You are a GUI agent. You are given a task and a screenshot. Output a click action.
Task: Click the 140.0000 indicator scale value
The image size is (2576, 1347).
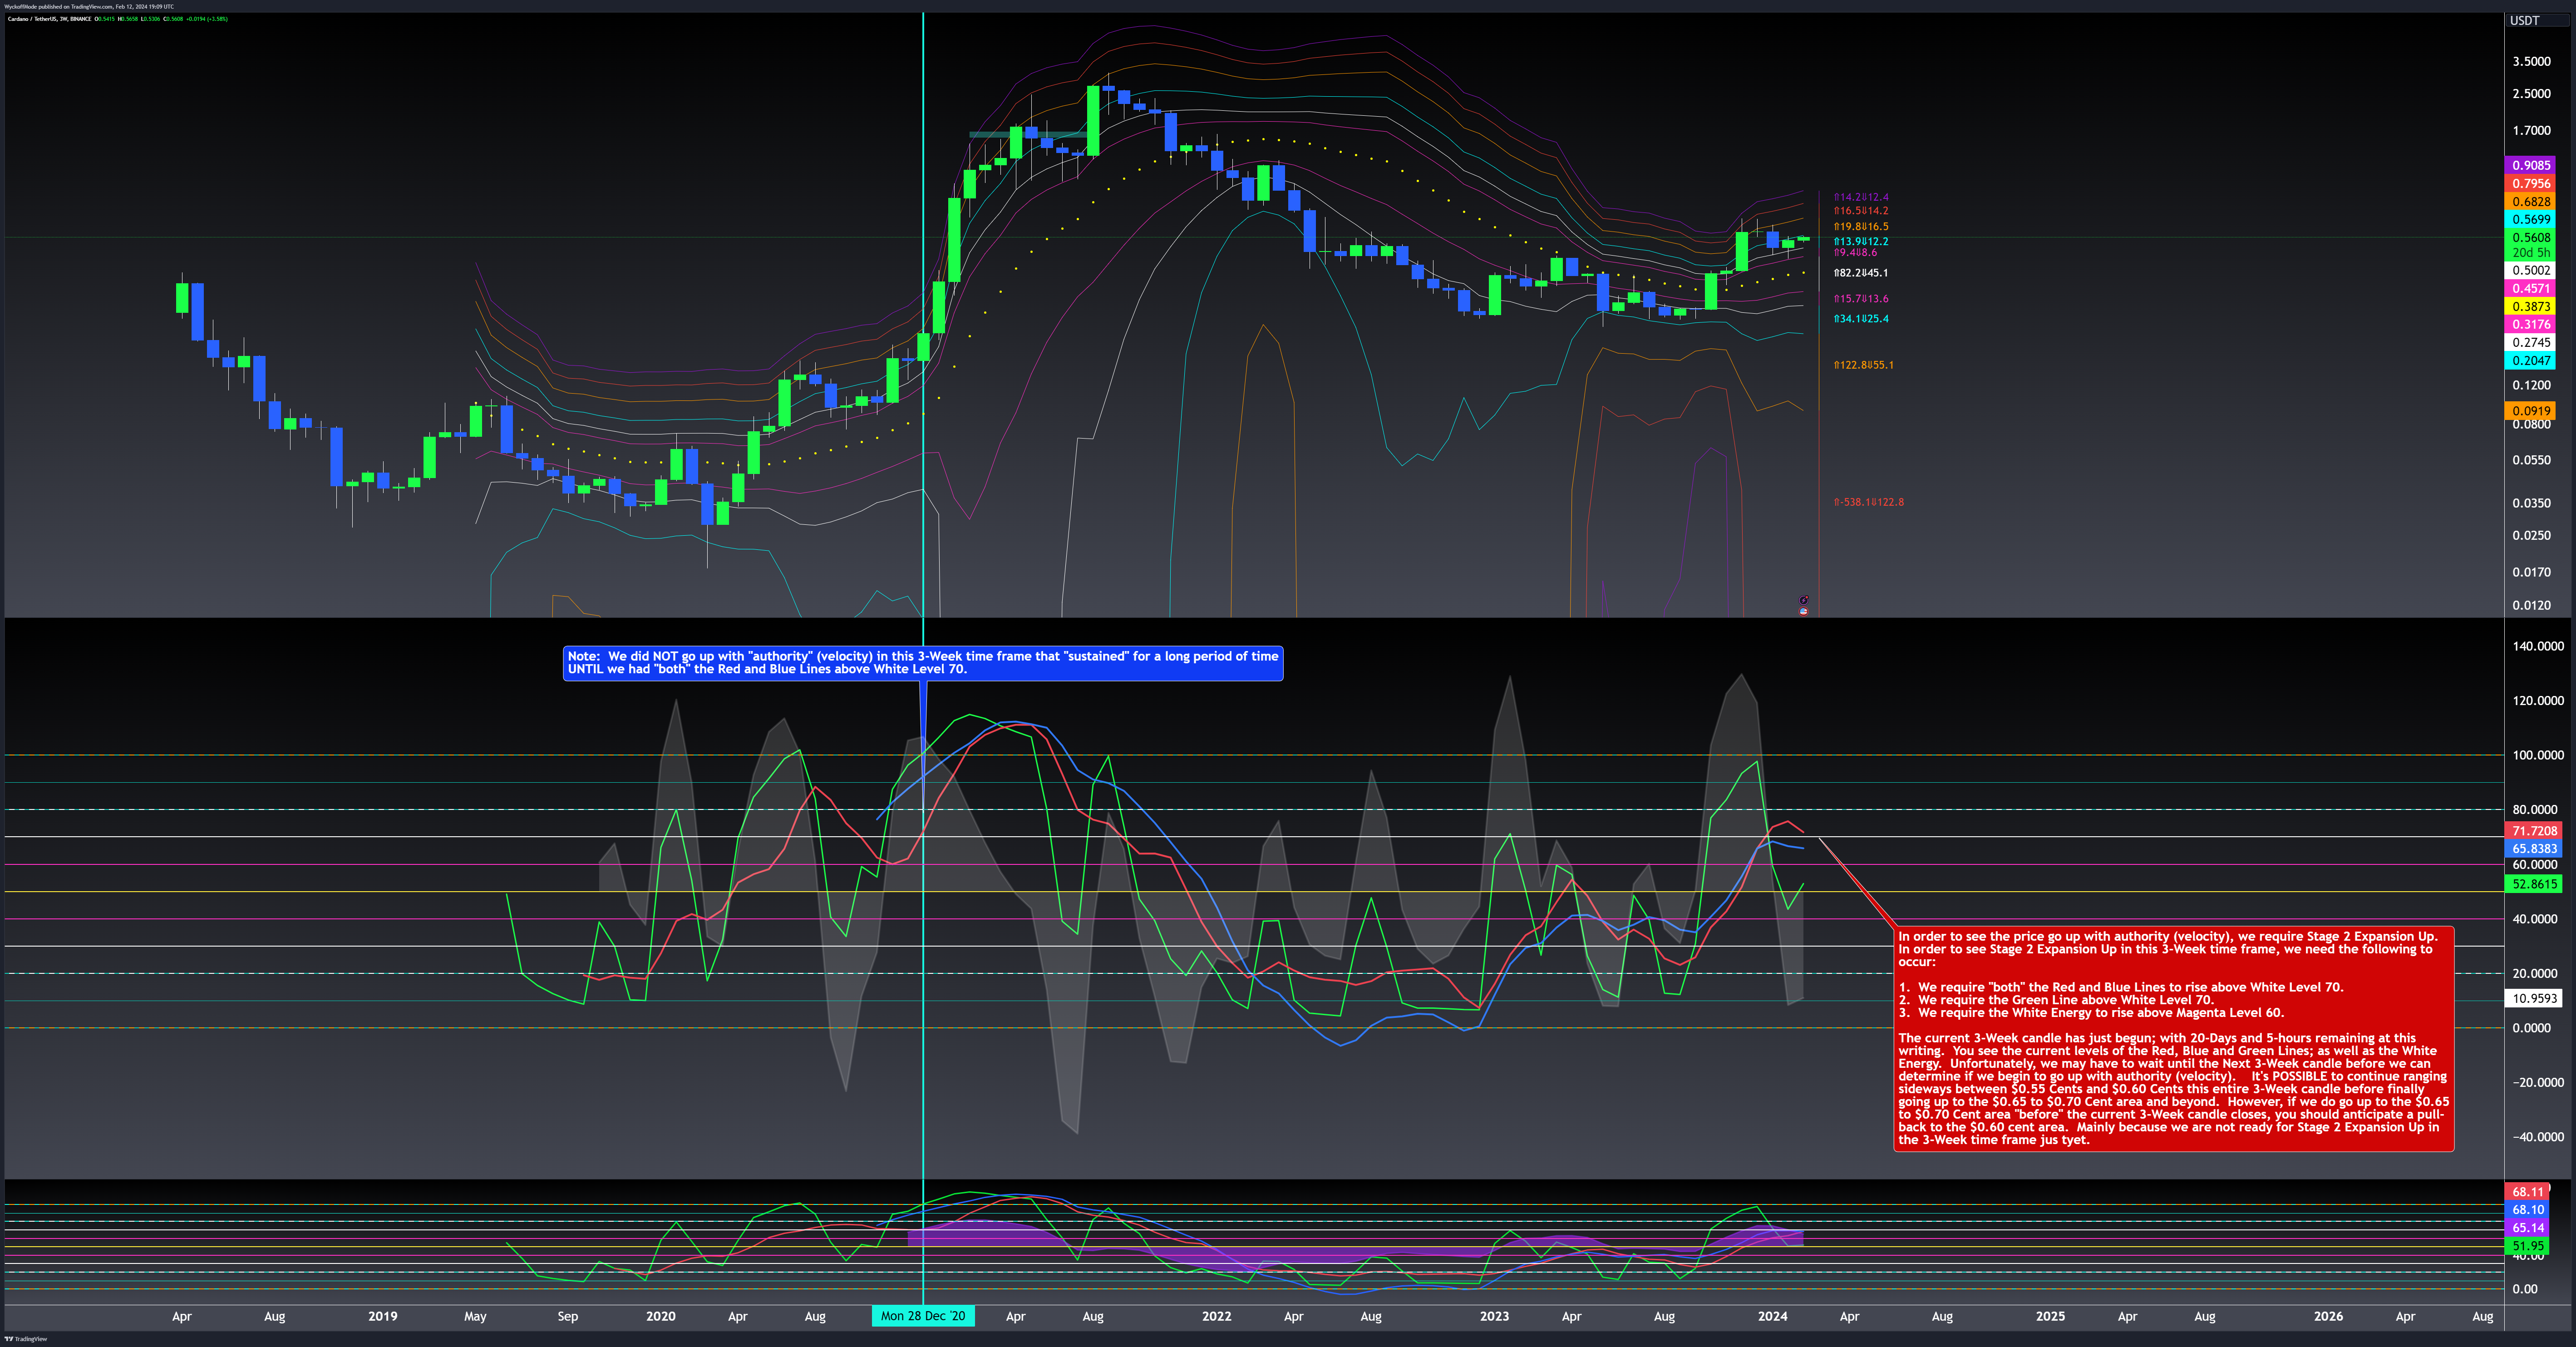pyautogui.click(x=2538, y=646)
